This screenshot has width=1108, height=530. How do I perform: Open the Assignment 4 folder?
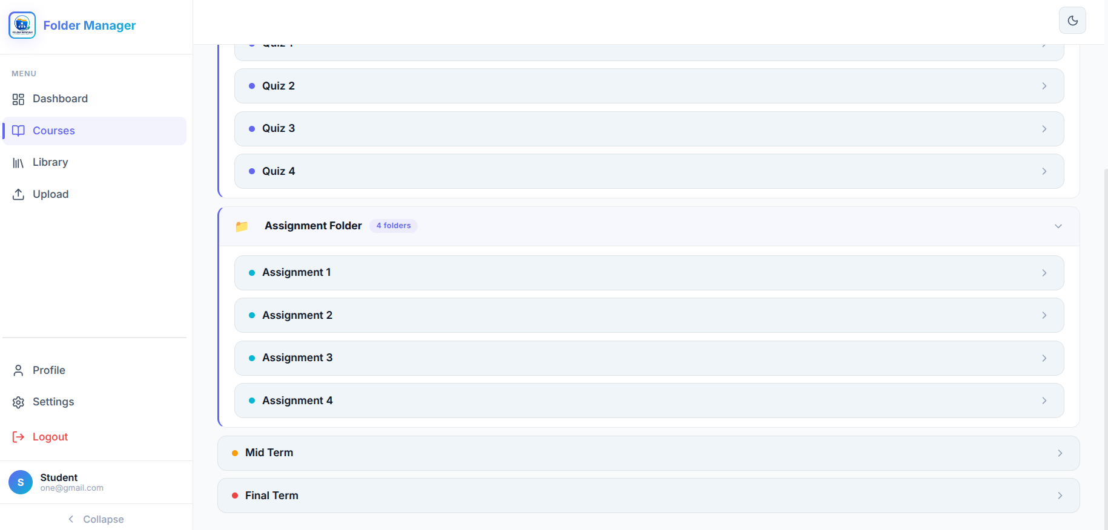click(x=649, y=401)
